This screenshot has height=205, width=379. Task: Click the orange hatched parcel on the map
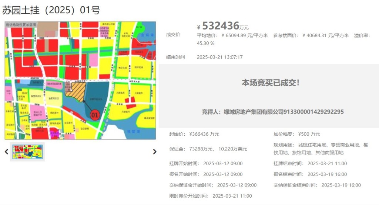click(76, 91)
